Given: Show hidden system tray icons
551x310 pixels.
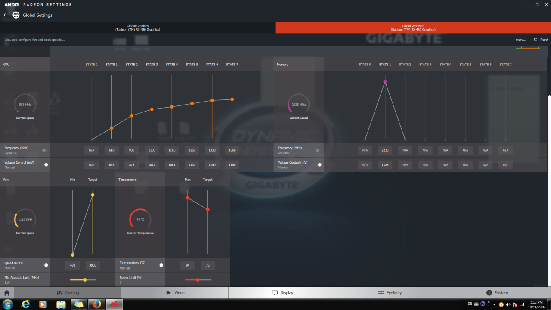Looking at the screenshot, I should (x=495, y=304).
